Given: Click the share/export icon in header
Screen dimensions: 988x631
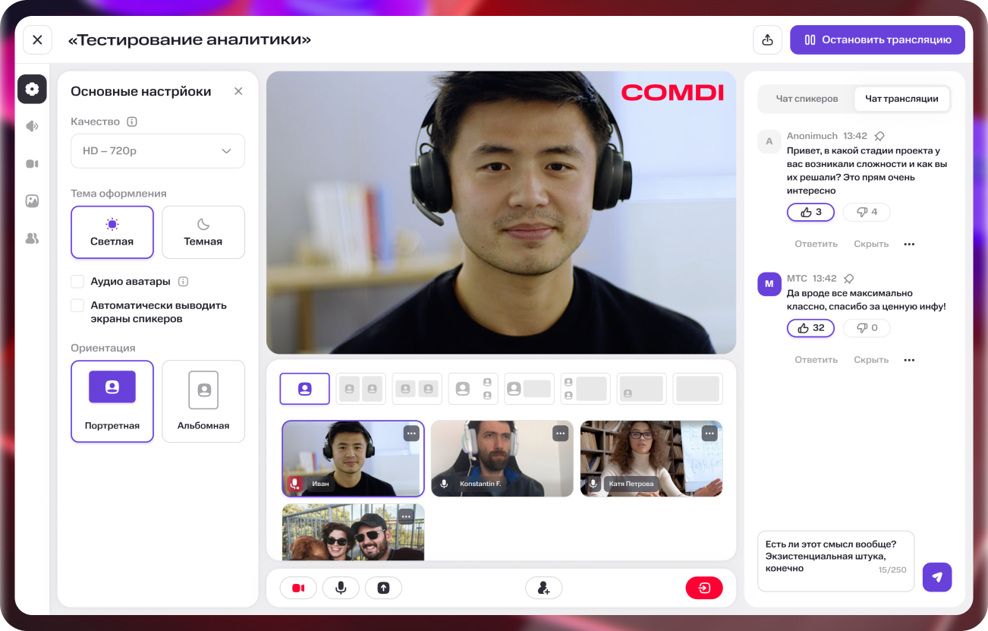Looking at the screenshot, I should coord(767,39).
